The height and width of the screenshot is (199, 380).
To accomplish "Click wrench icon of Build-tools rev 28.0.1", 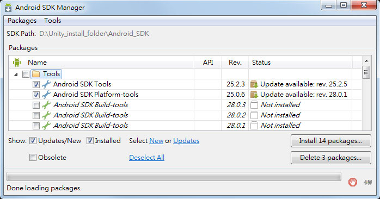I will 46,126.
